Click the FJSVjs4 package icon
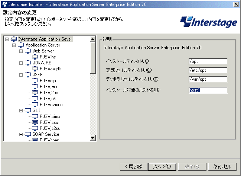Viewport: 241px width, 176px height. pos(35,99)
